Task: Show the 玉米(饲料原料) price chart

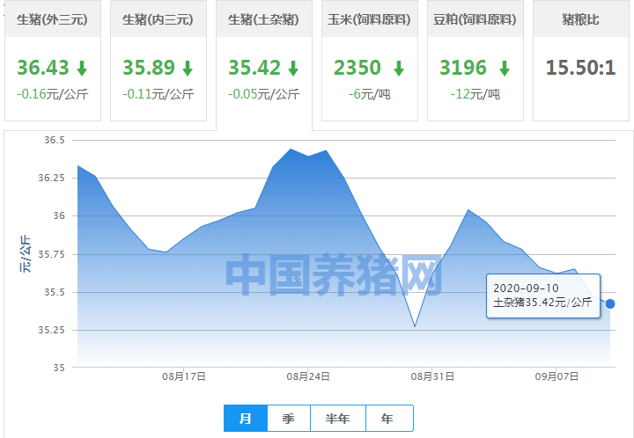Action: coord(370,18)
